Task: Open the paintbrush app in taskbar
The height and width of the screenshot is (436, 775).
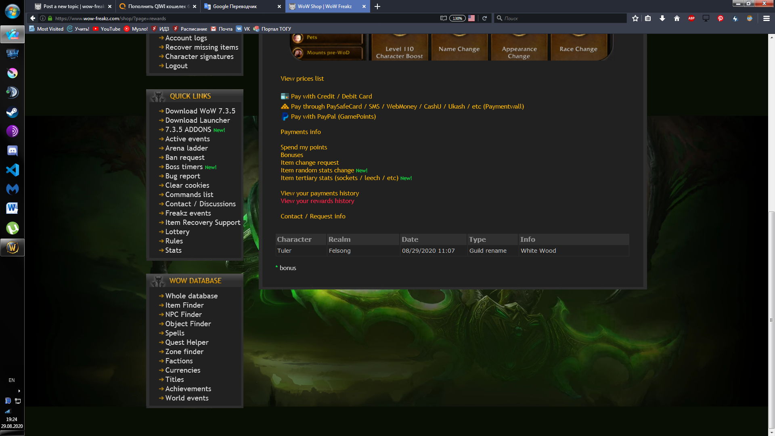Action: [x=12, y=73]
